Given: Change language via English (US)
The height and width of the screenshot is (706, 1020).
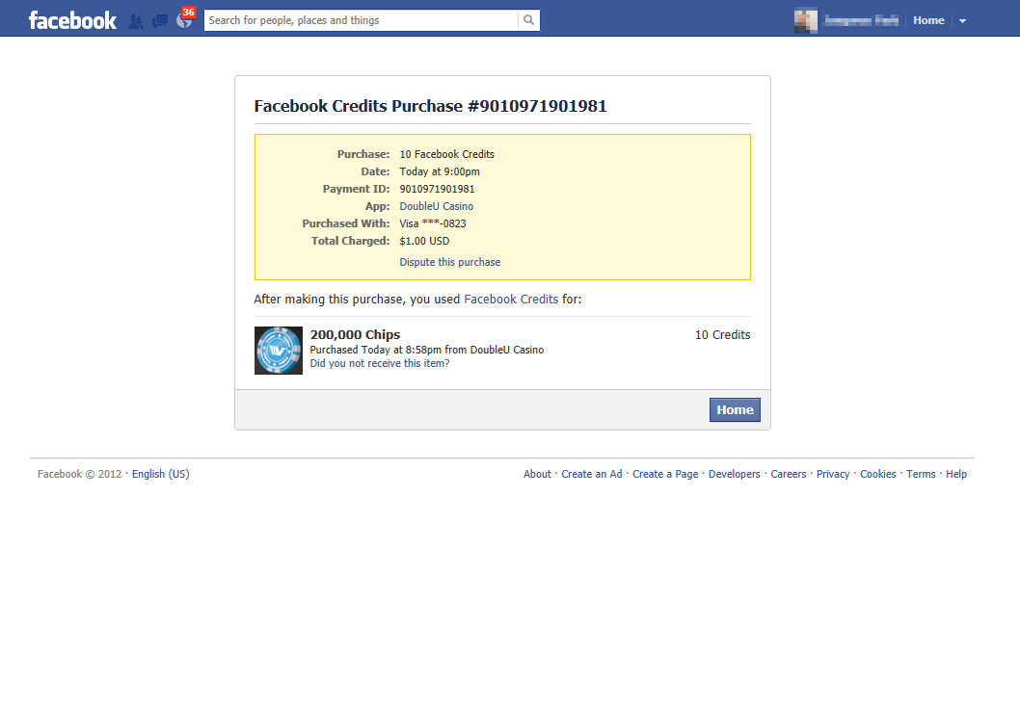Looking at the screenshot, I should [x=161, y=474].
